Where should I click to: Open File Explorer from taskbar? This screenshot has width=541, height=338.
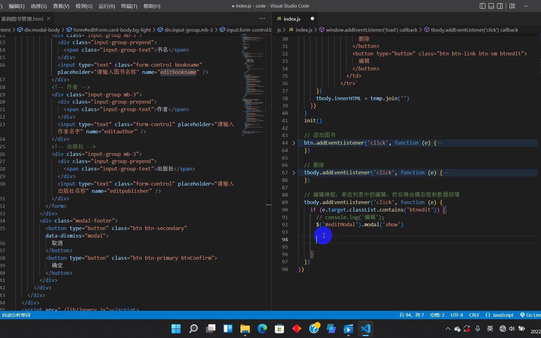245,329
